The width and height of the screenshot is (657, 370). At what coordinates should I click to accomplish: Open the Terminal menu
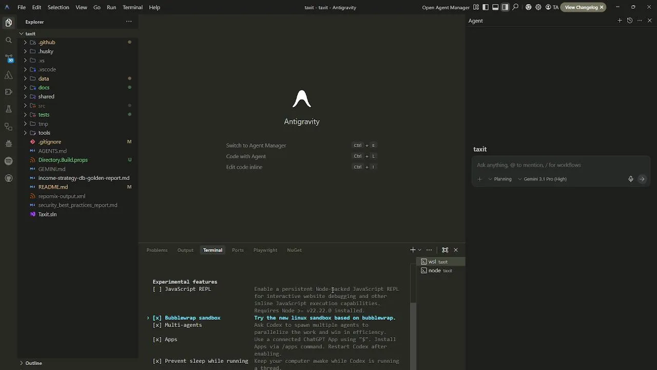tap(132, 7)
